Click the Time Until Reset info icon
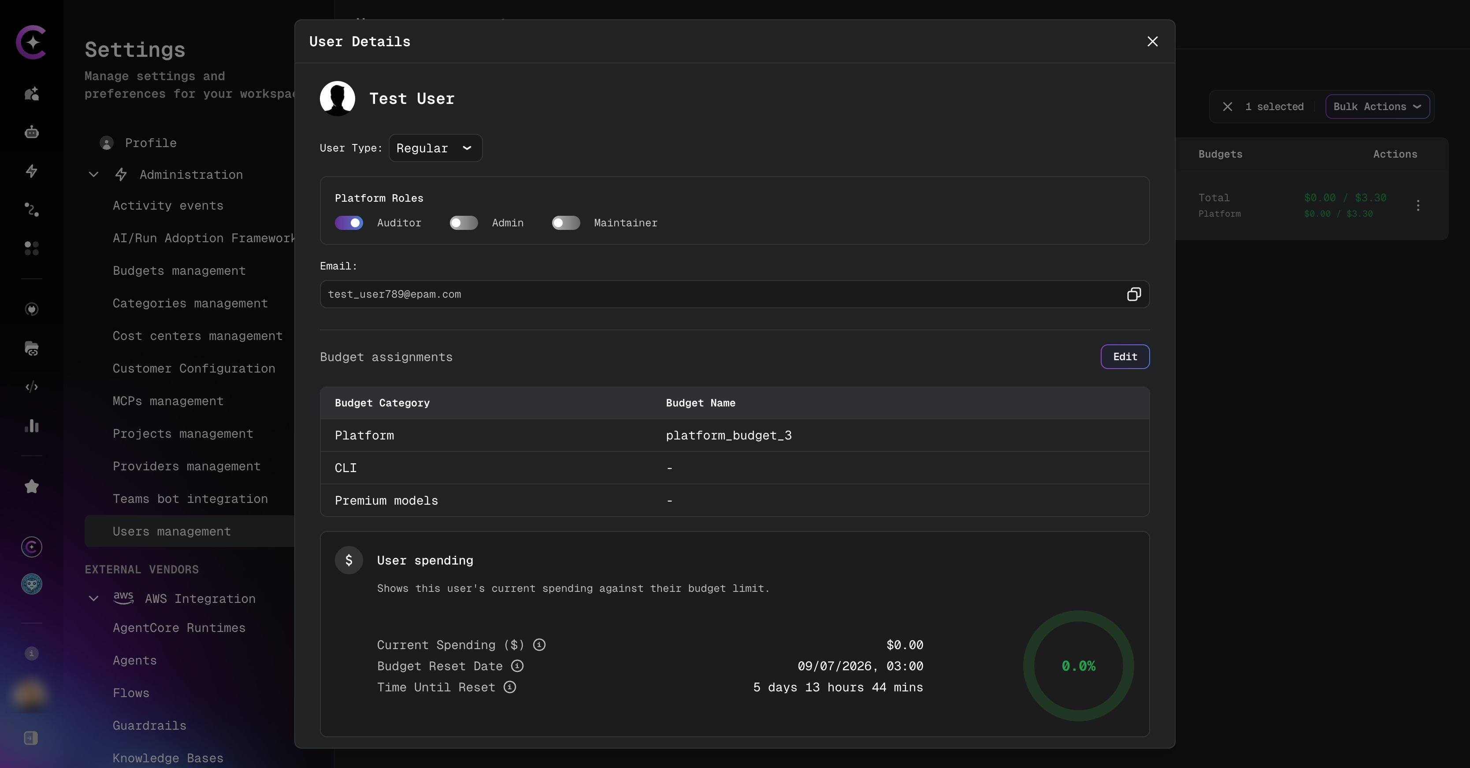The image size is (1470, 768). [509, 687]
